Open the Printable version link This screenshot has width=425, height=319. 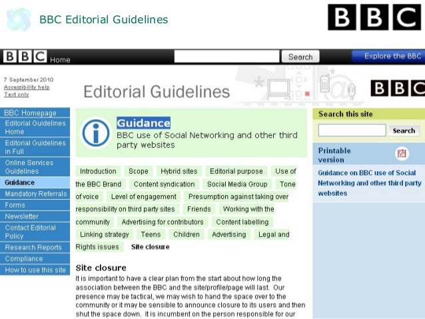point(334,155)
